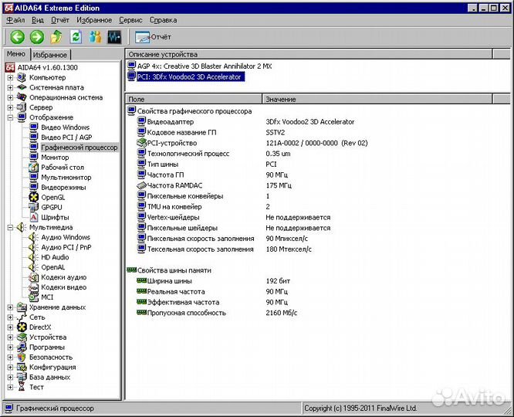The width and height of the screenshot is (514, 417).
Task: Click the Устройства devices icon
Action: pyautogui.click(x=22, y=337)
